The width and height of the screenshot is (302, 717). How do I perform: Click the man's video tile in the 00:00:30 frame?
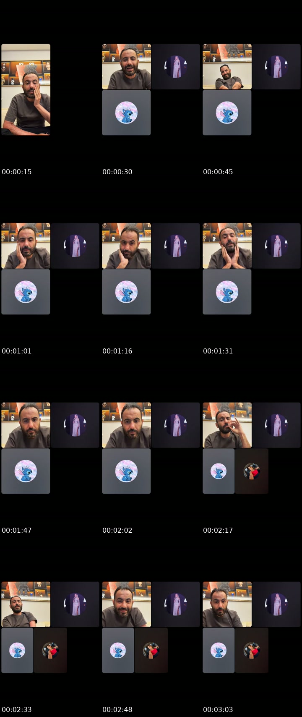[x=126, y=67]
